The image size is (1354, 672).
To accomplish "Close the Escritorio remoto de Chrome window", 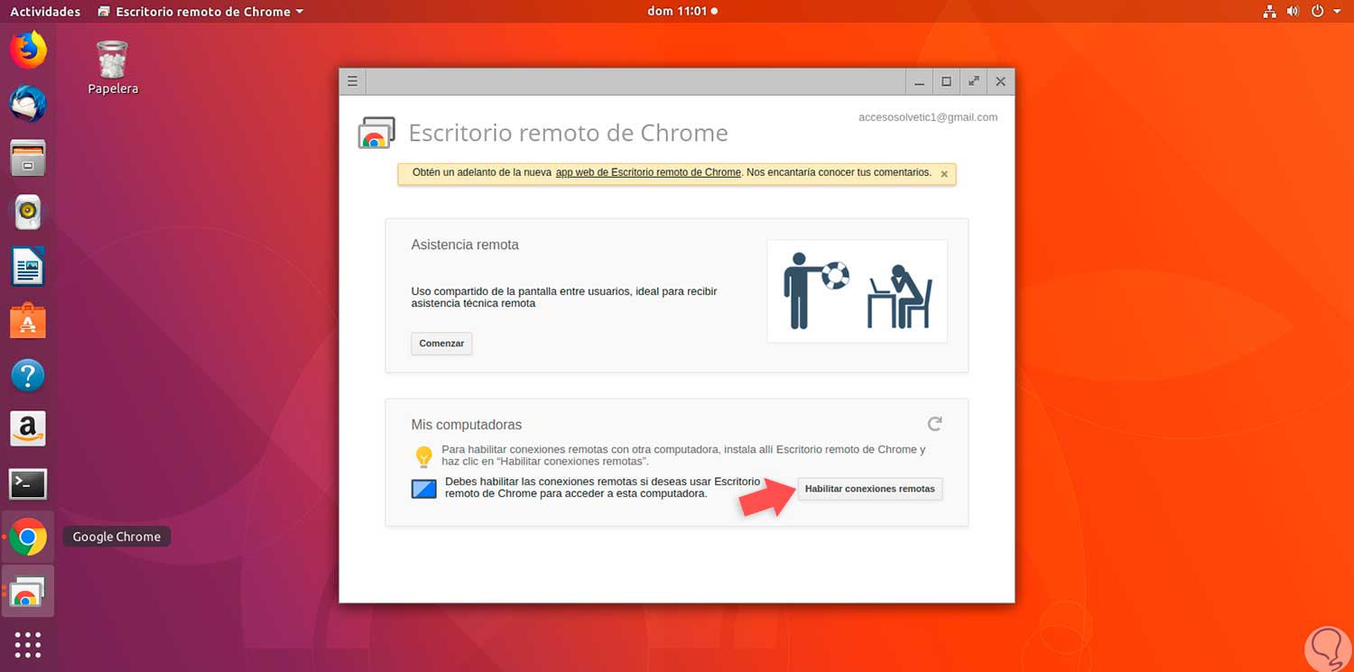I will click(x=1000, y=81).
